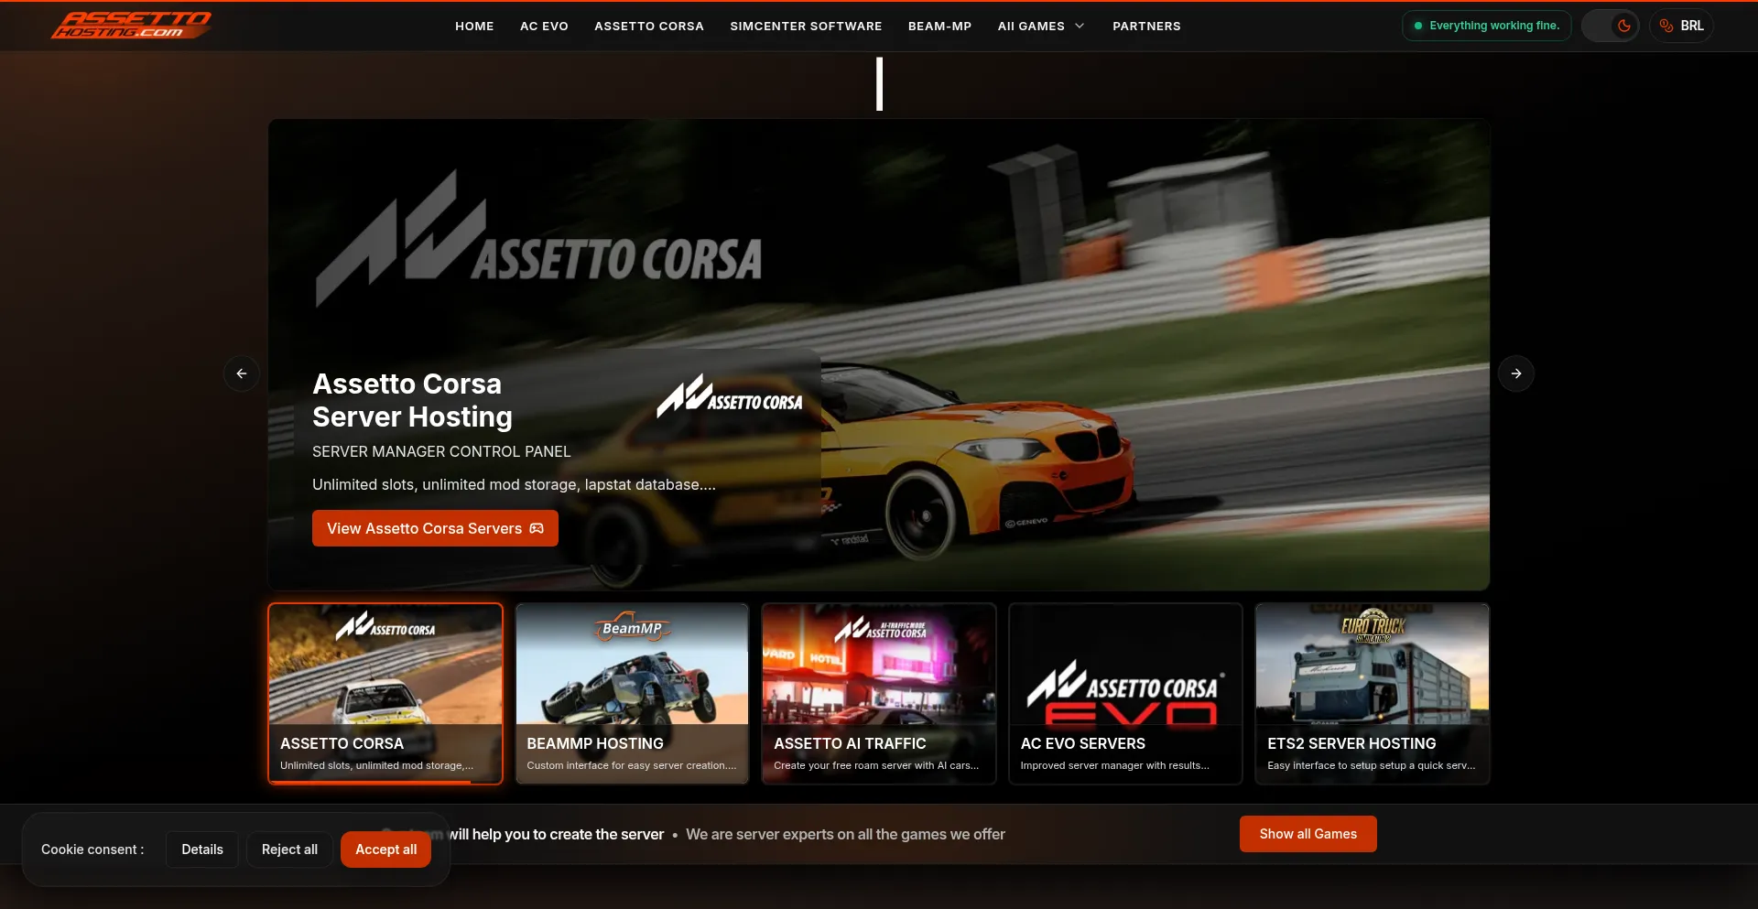The image size is (1758, 909).
Task: Open cookie consent Details
Action: tap(202, 849)
